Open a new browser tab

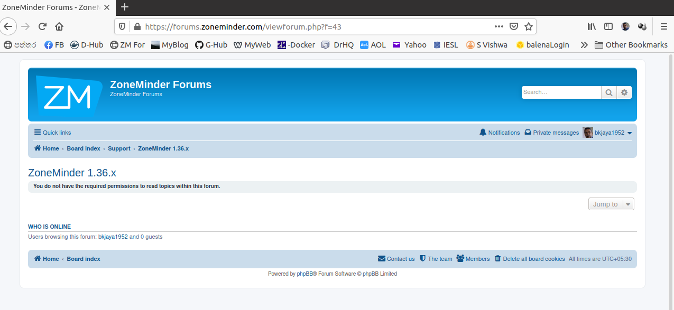click(125, 7)
